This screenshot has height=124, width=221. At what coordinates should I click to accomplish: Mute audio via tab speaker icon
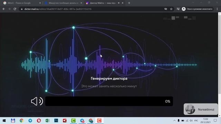[119, 3]
